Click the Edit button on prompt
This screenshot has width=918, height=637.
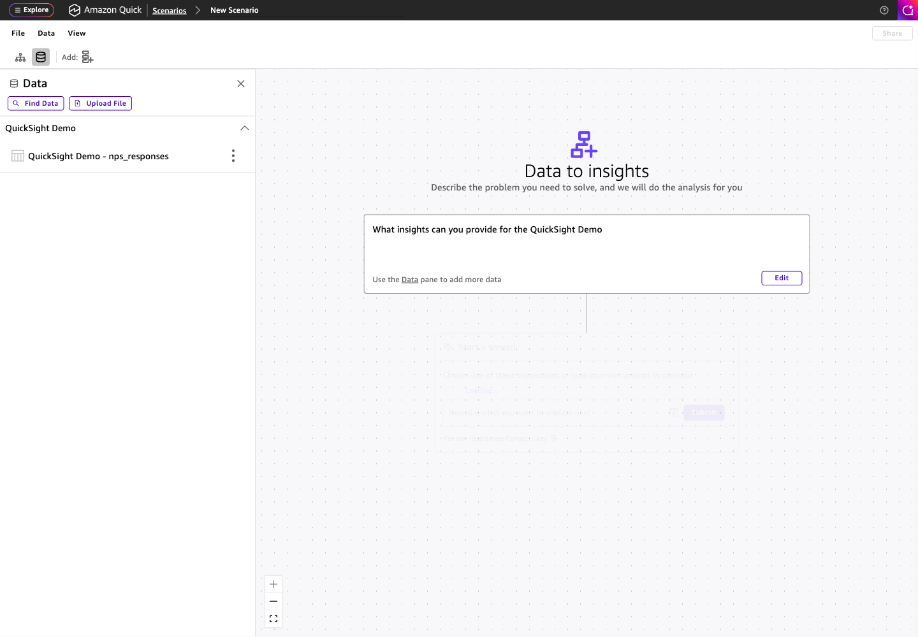pos(782,278)
